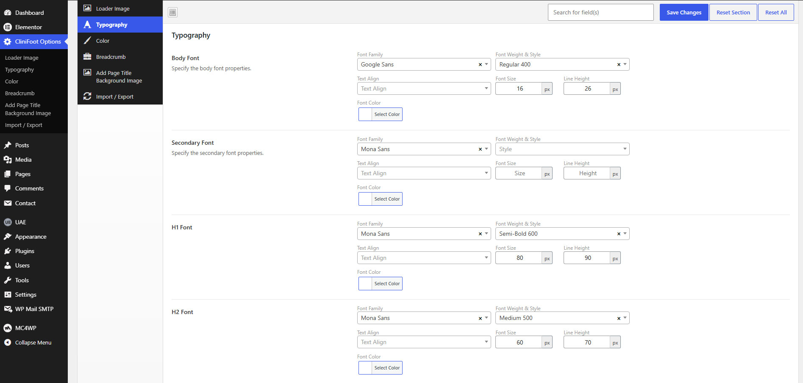Open Body Font weight & style dropdown

point(562,64)
